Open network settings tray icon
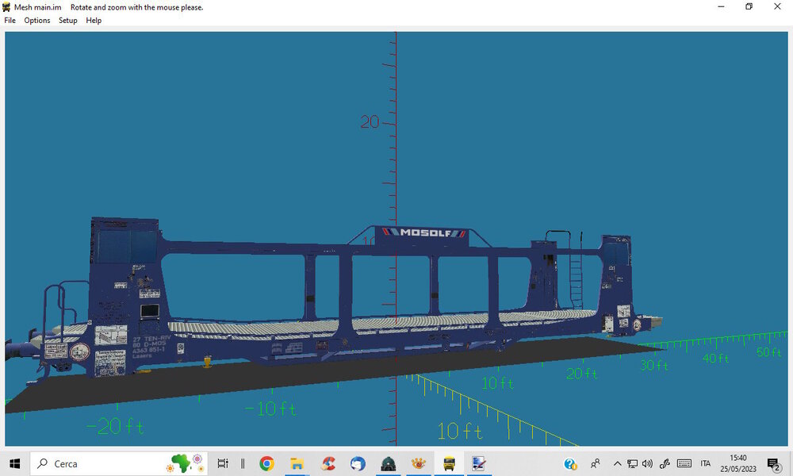793x476 pixels. 632,463
